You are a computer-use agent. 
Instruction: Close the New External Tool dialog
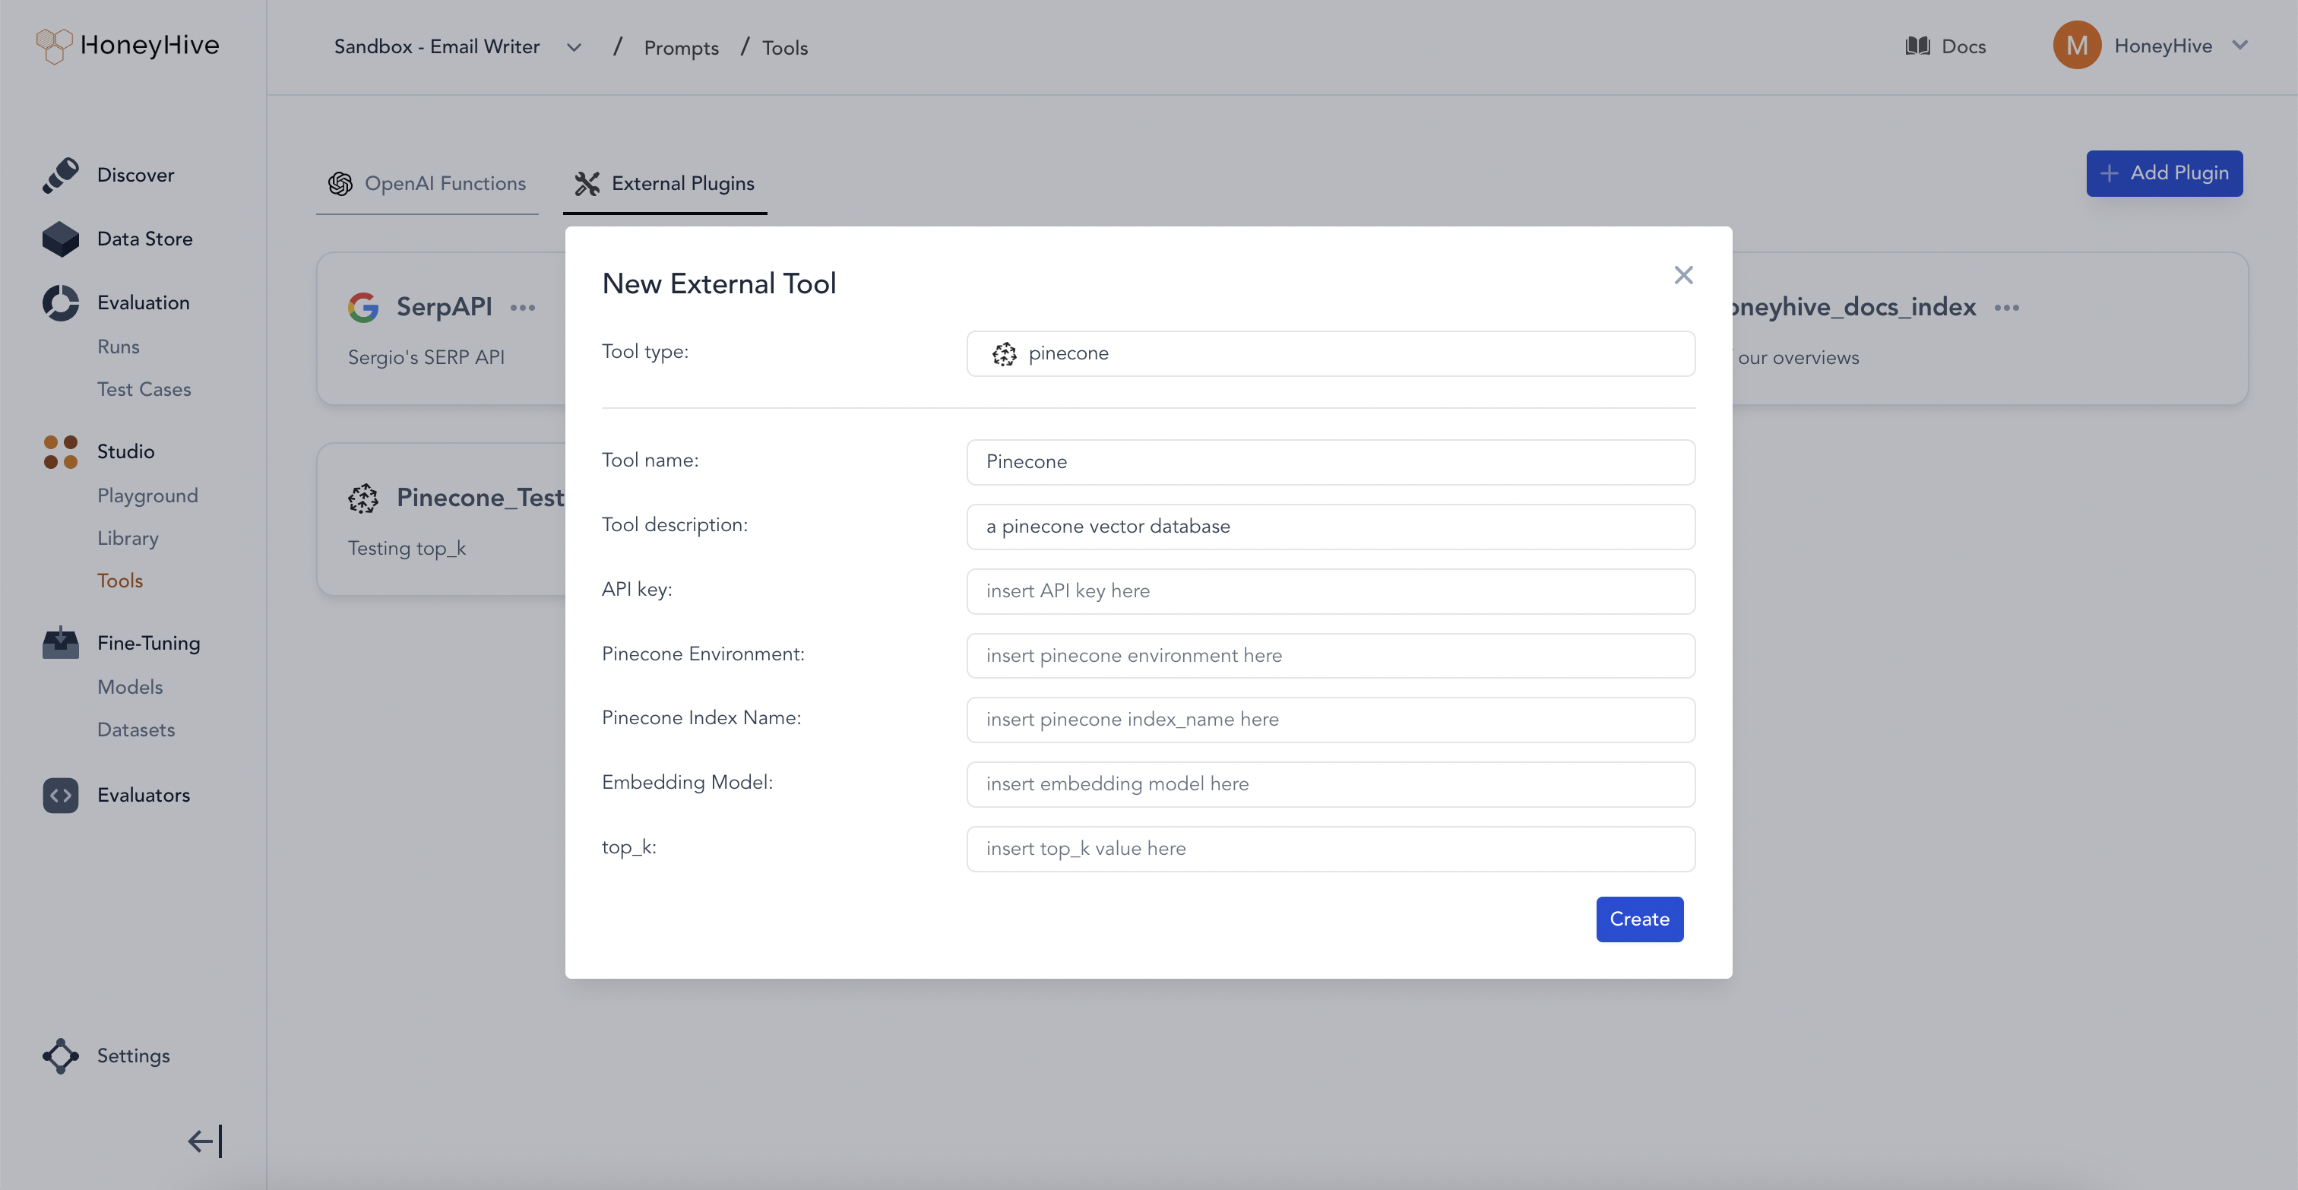[1682, 275]
